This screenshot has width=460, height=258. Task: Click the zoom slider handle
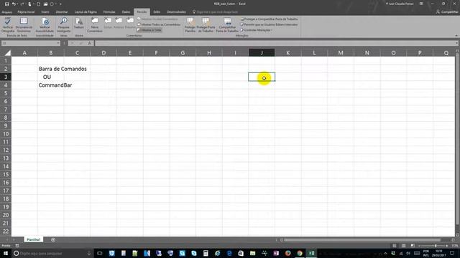point(436,246)
